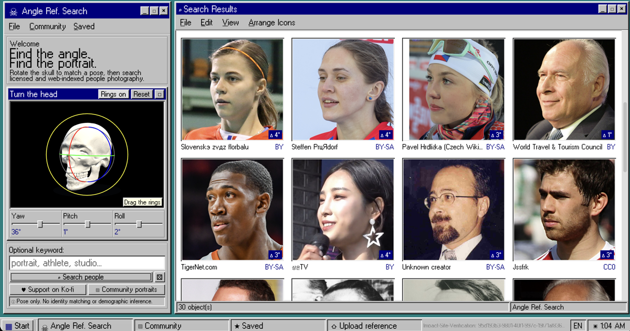The height and width of the screenshot is (331, 630).
Task: Click BY-SA license beside Pavel Hrdlička
Action: 495,147
